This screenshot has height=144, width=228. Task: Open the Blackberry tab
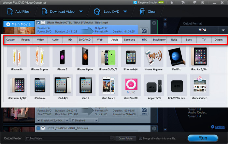159,40
